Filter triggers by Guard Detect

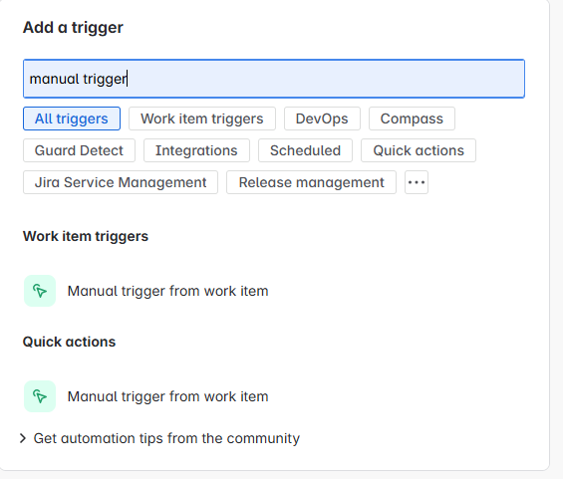click(x=79, y=150)
